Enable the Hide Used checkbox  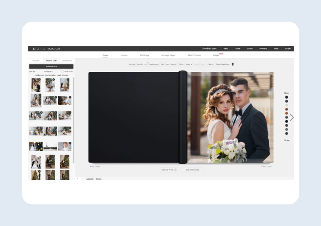point(63,71)
